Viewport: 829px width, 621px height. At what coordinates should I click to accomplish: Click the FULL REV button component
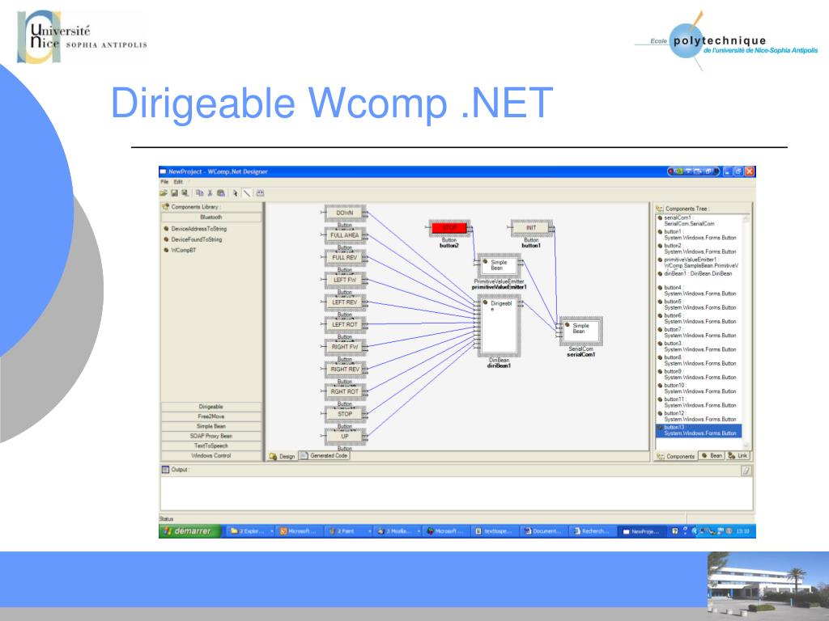pyautogui.click(x=345, y=258)
